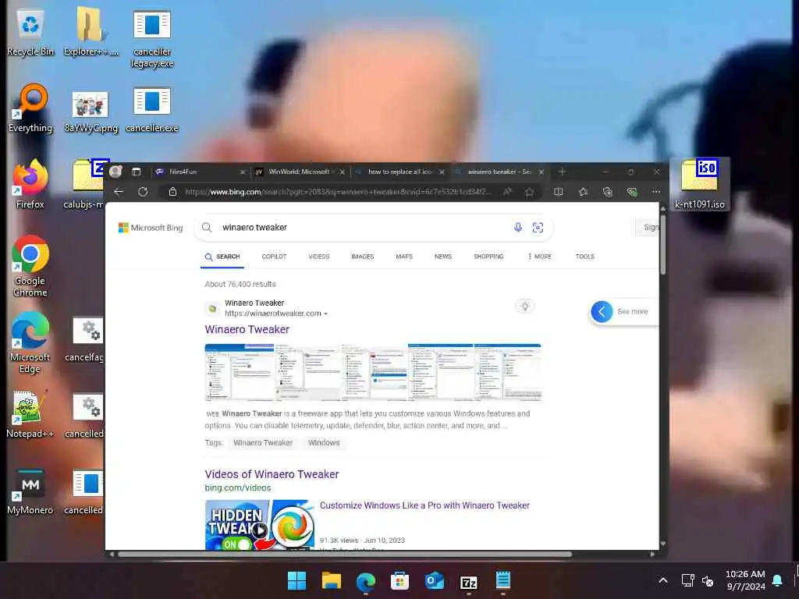Expand winaerotweaker.com URL dropdown arrow
The width and height of the screenshot is (799, 599).
click(325, 314)
